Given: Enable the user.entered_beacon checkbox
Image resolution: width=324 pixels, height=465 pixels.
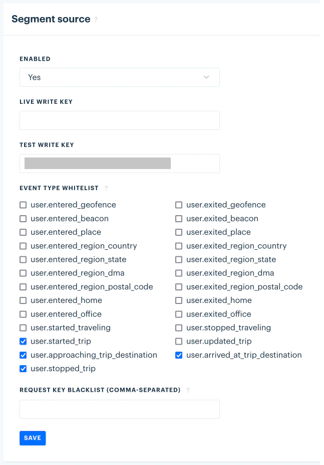Looking at the screenshot, I should (23, 218).
